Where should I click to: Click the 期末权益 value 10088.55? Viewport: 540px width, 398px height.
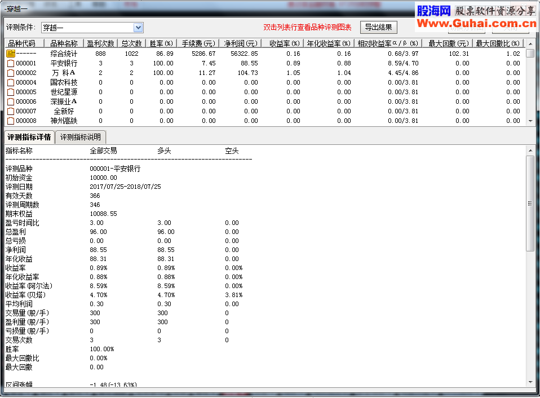[103, 214]
